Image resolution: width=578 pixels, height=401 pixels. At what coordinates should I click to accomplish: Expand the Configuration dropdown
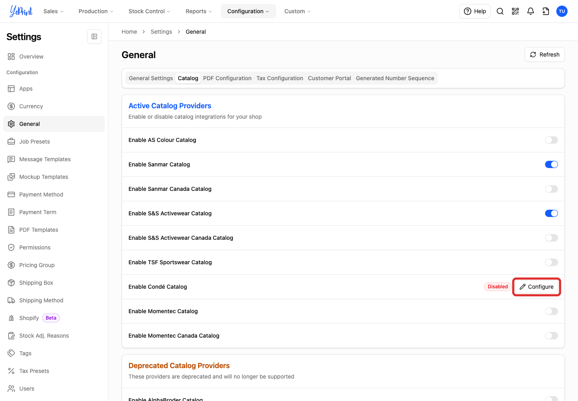click(248, 11)
